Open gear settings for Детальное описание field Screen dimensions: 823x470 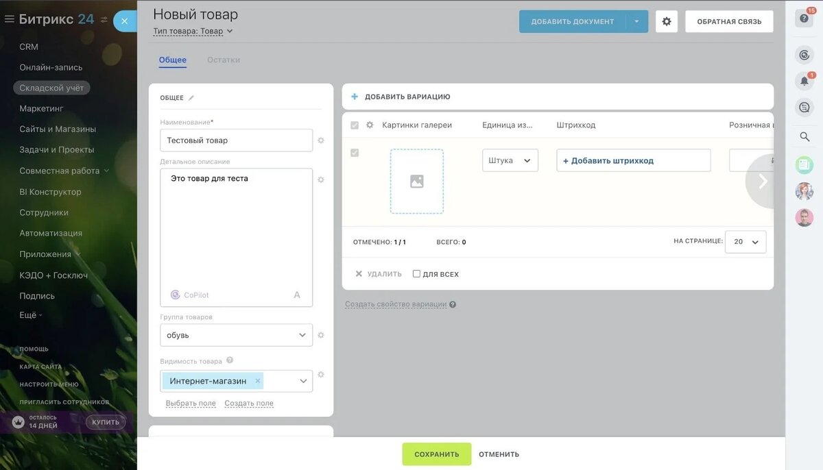click(x=321, y=180)
